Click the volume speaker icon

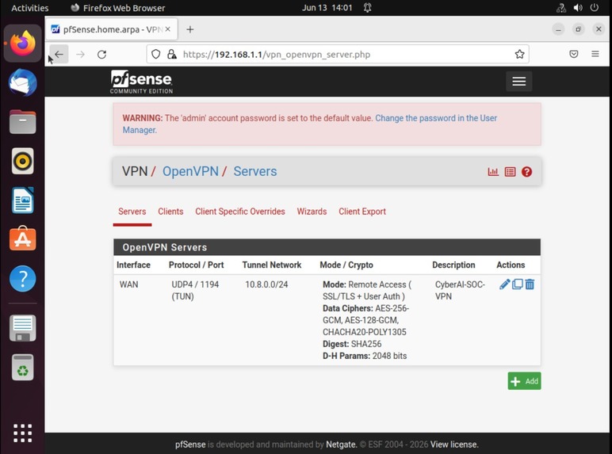[578, 8]
